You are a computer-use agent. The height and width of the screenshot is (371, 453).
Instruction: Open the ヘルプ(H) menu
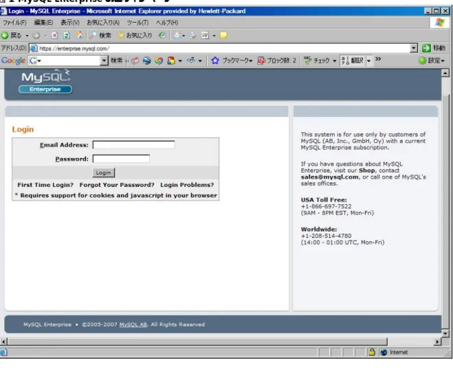[x=167, y=23]
